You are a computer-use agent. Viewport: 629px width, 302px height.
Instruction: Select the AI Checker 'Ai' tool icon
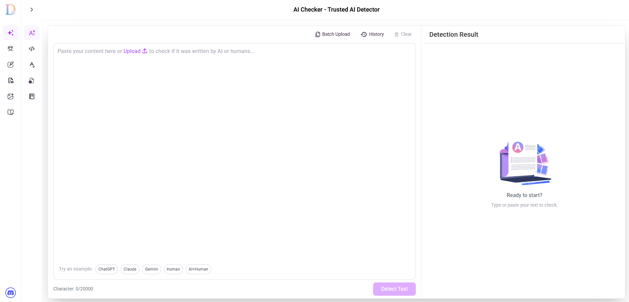tap(31, 33)
